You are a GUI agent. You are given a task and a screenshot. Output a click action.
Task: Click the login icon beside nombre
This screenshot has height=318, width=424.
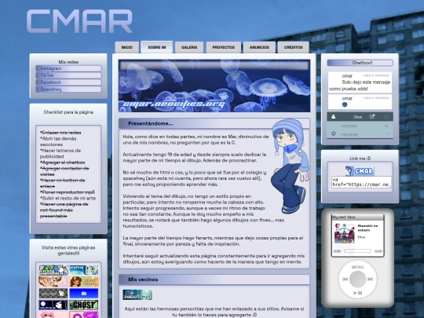pos(386,126)
